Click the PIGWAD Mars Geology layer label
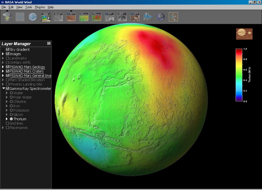Viewport: 262px width, 190px height. 27,67
